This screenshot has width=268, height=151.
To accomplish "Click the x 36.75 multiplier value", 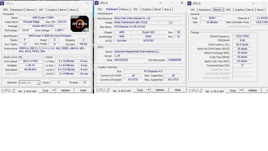I will click(30, 65).
